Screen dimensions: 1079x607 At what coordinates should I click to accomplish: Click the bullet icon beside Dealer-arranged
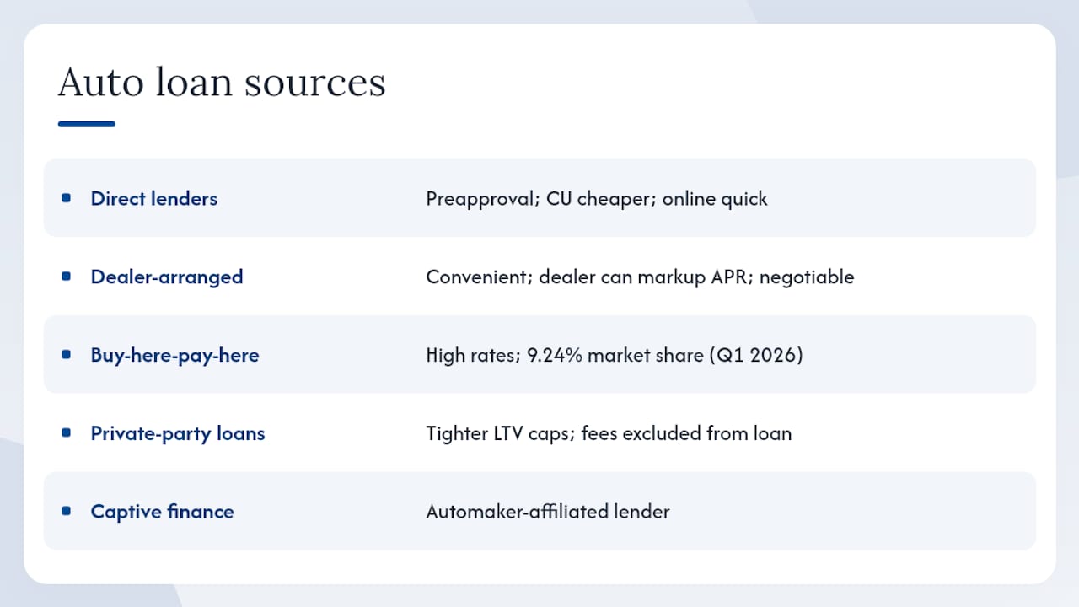click(x=66, y=277)
